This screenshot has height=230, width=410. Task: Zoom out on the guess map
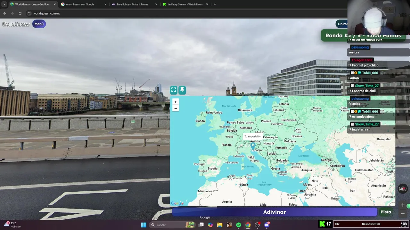pyautogui.click(x=175, y=108)
